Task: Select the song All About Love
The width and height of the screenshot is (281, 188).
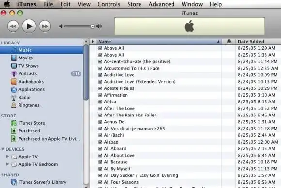Action: coord(119,155)
